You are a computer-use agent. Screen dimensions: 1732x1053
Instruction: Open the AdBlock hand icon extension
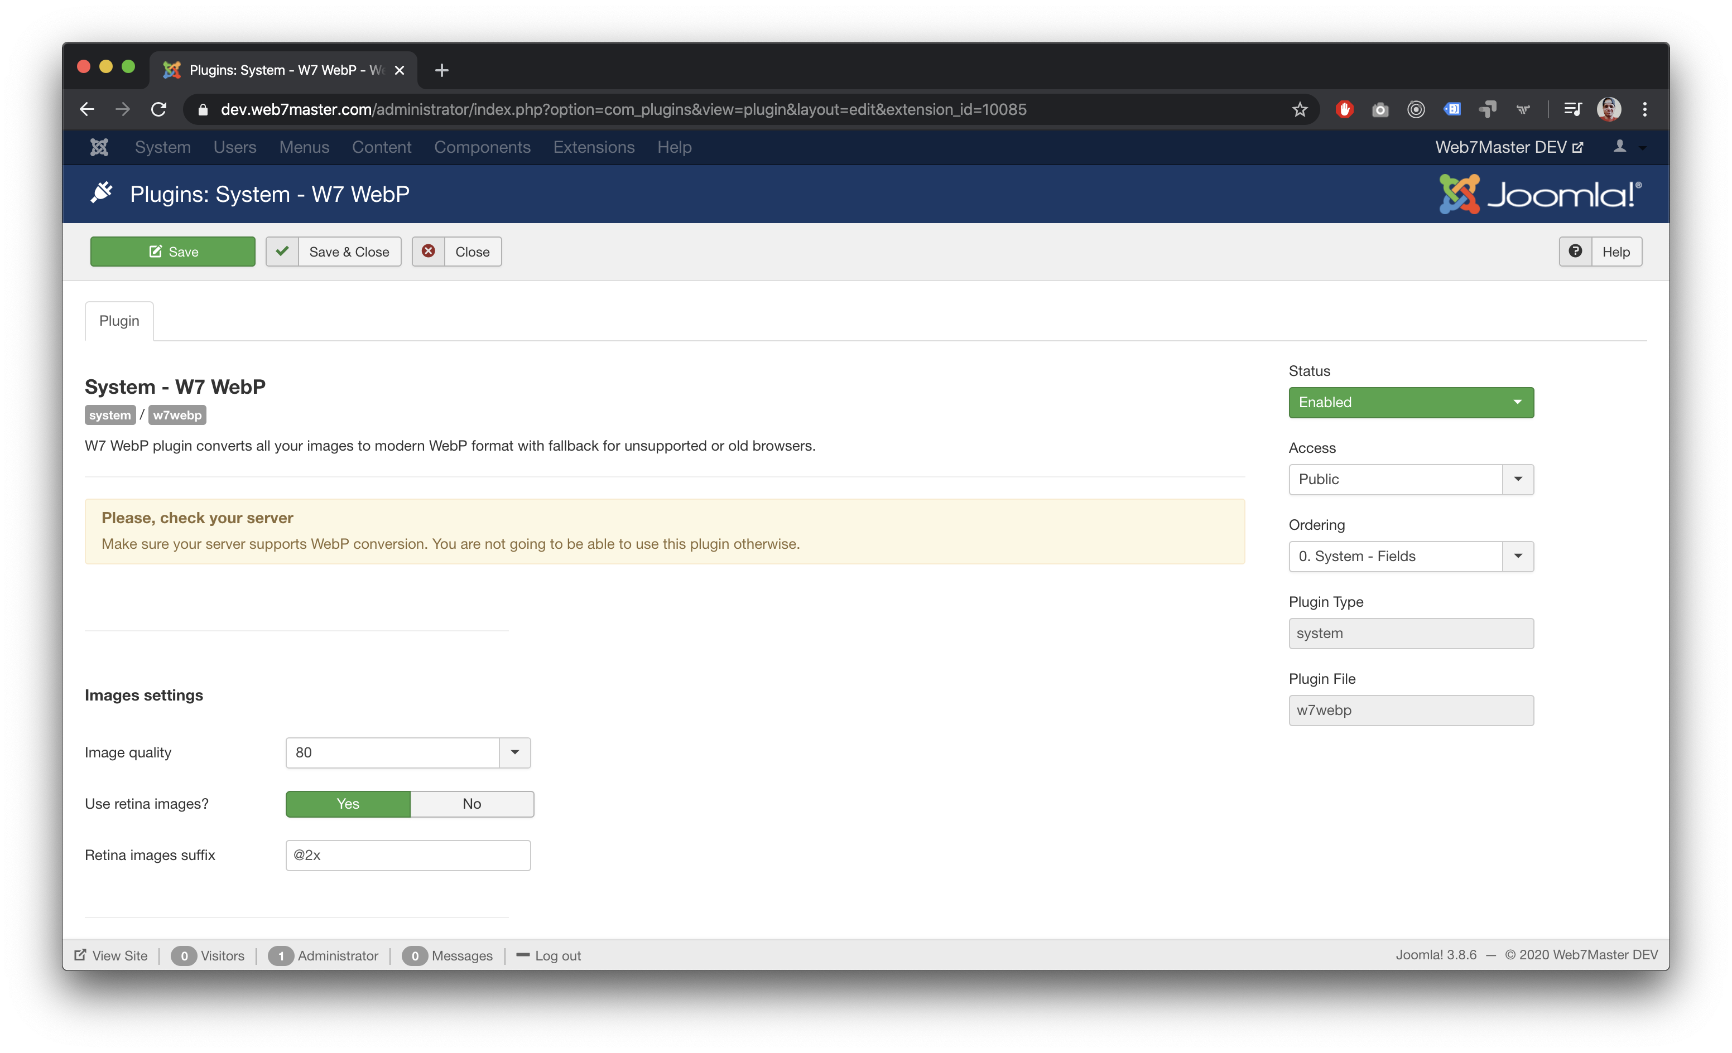click(1344, 109)
